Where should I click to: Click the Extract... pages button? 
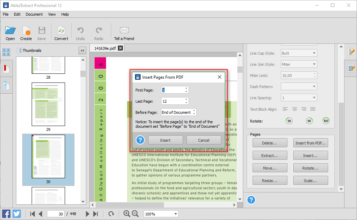click(x=270, y=155)
